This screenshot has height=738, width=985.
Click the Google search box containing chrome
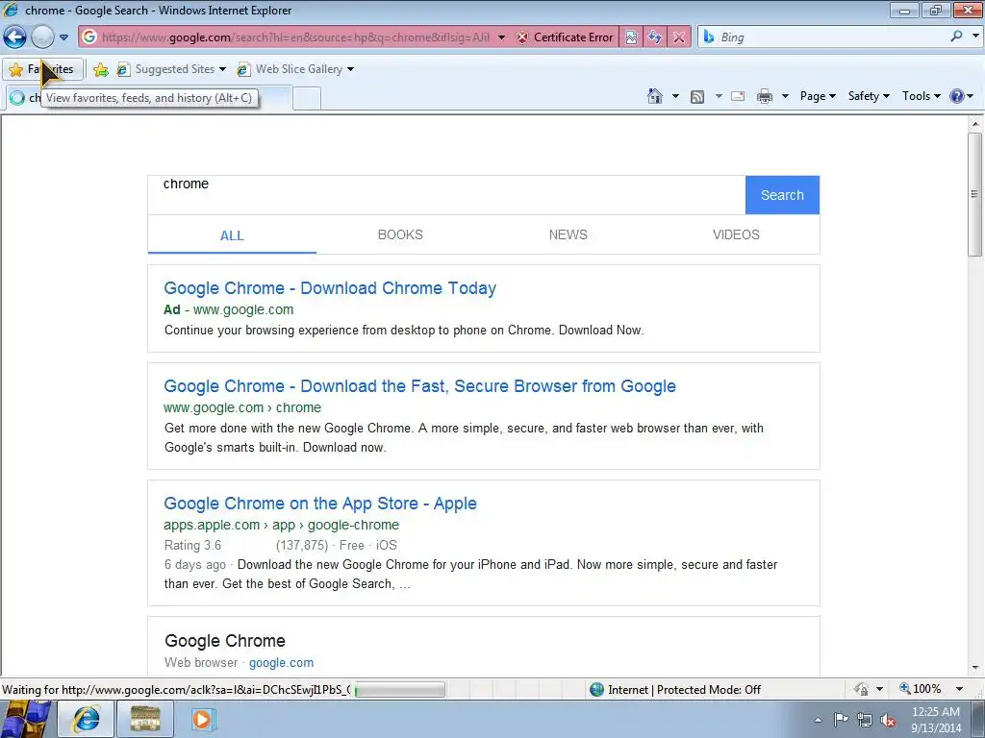446,194
